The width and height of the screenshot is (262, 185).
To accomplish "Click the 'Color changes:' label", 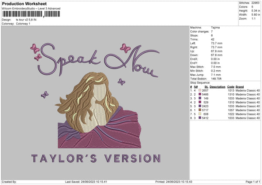I will pos(200,31).
